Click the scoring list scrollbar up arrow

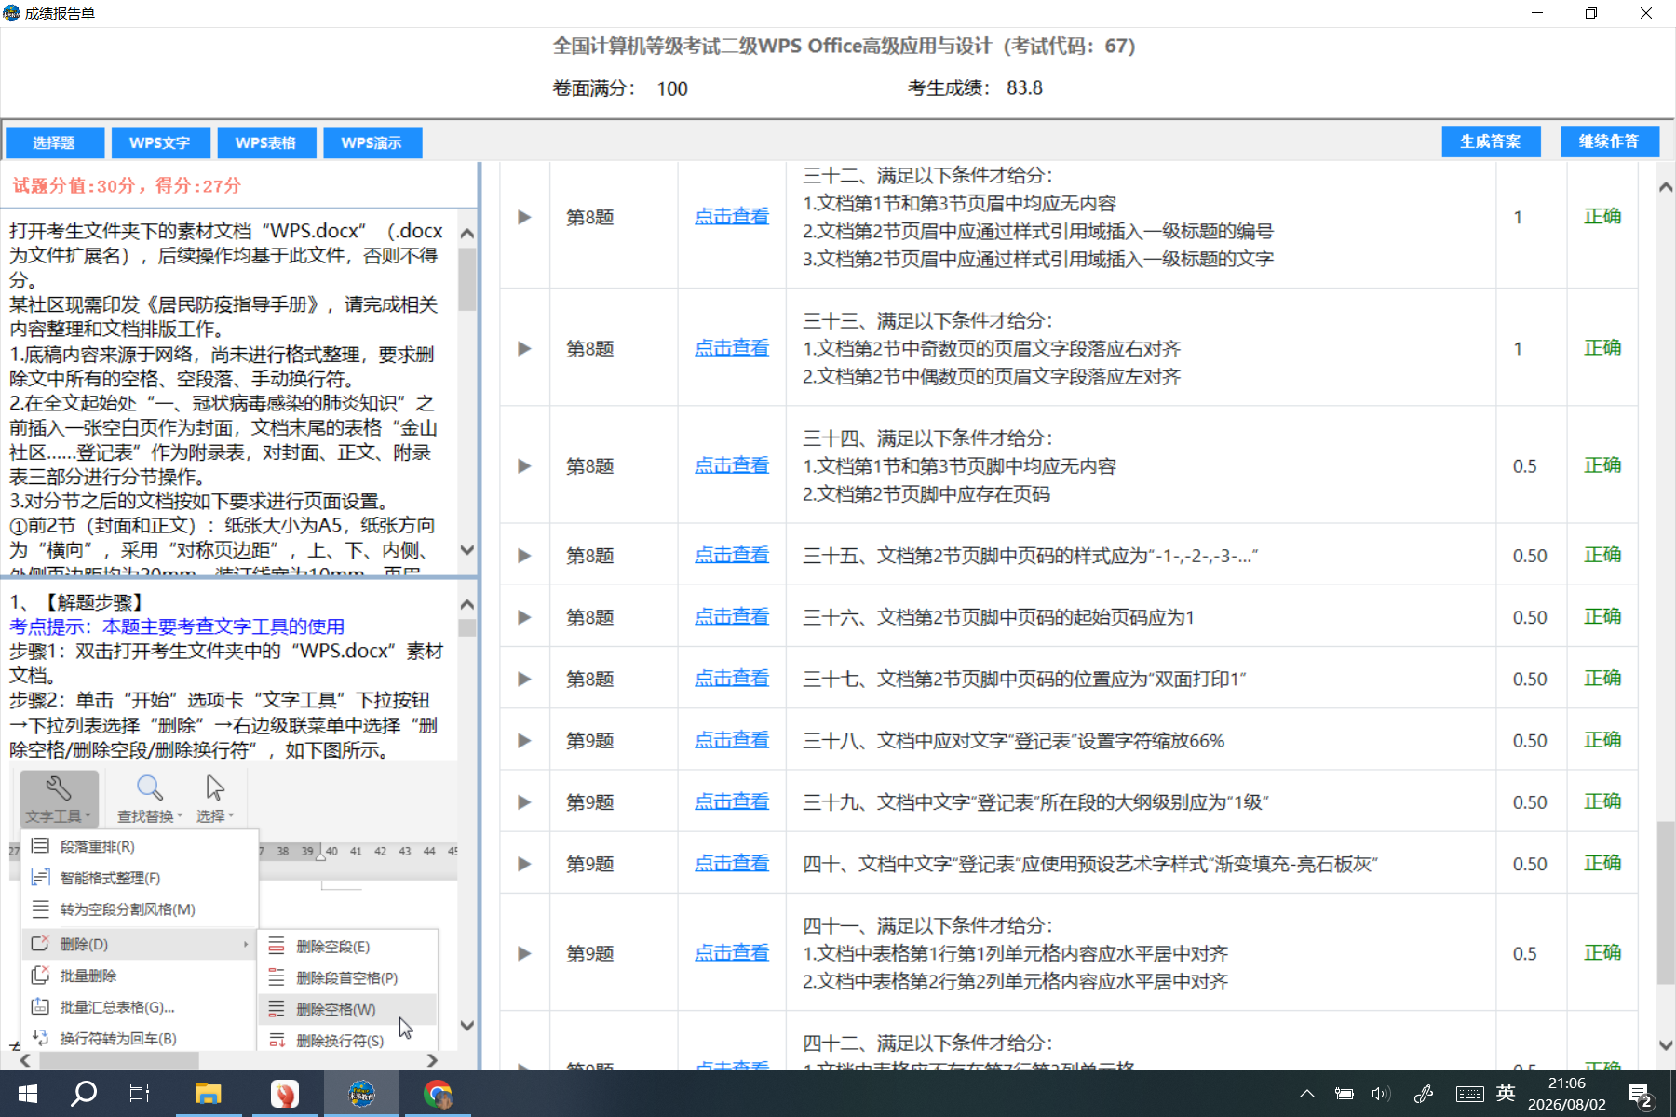point(1666,186)
